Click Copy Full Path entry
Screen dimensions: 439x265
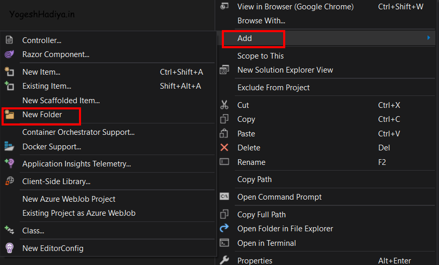pos(261,214)
